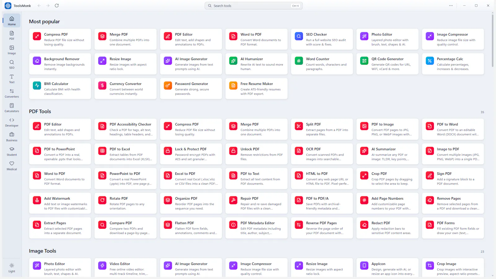Click the Password Generator key icon
Screen dimensions: 496x279
pos(168,86)
